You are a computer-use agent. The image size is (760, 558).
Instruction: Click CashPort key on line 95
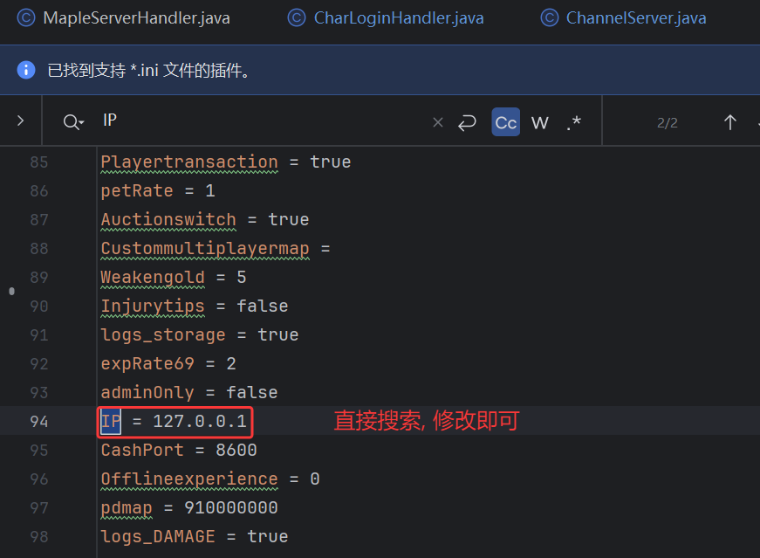coord(142,451)
